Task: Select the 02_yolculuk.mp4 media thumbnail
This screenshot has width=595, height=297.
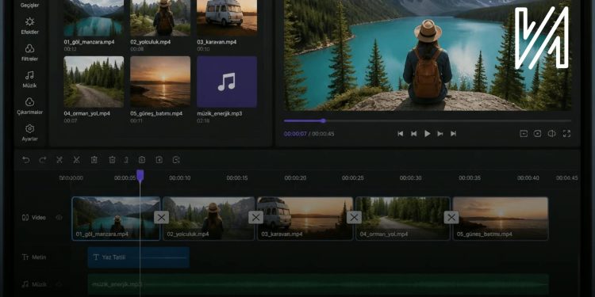Action: 160,18
